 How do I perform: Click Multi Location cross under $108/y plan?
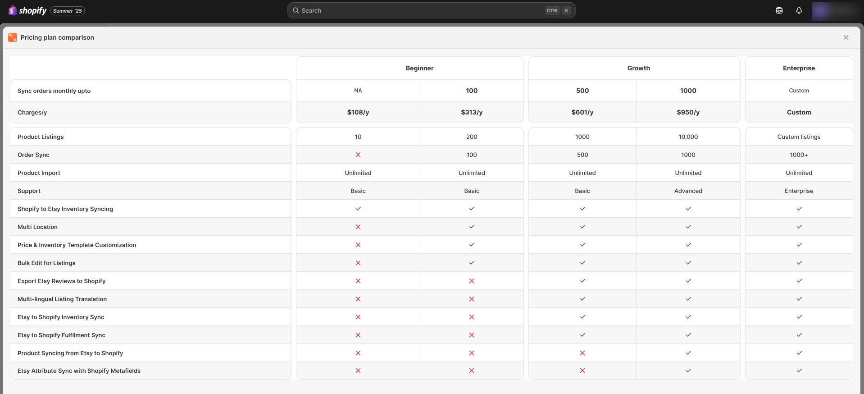[x=358, y=227]
